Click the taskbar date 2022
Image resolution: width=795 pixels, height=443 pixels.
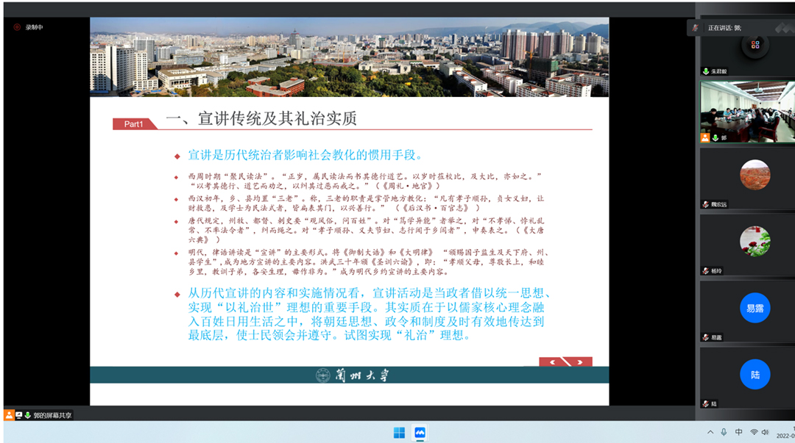point(785,436)
